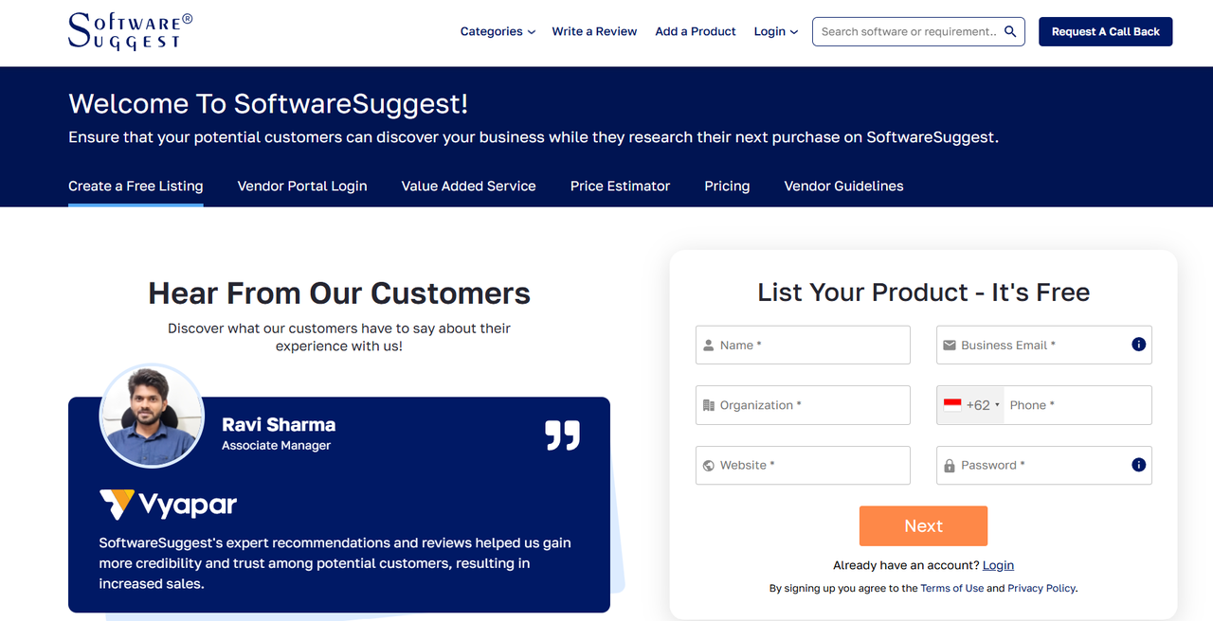Click the SoftwareSuggest logo
Screen dimensions: 1213x621
coord(131,31)
